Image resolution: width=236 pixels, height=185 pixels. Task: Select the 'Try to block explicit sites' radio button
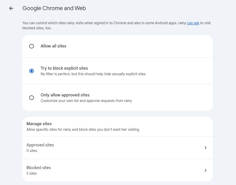coord(31,71)
